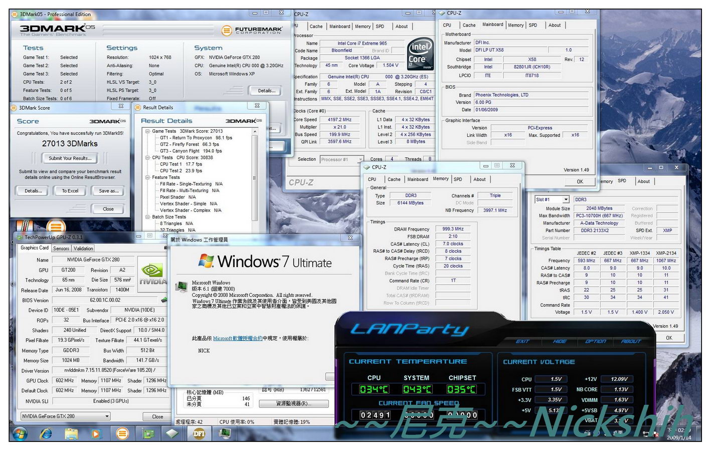Click Save as button in 3DMark Score

108,191
